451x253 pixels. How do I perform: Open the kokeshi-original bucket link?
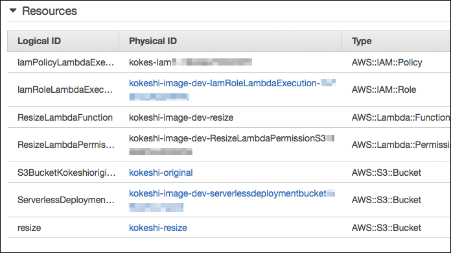click(x=161, y=173)
